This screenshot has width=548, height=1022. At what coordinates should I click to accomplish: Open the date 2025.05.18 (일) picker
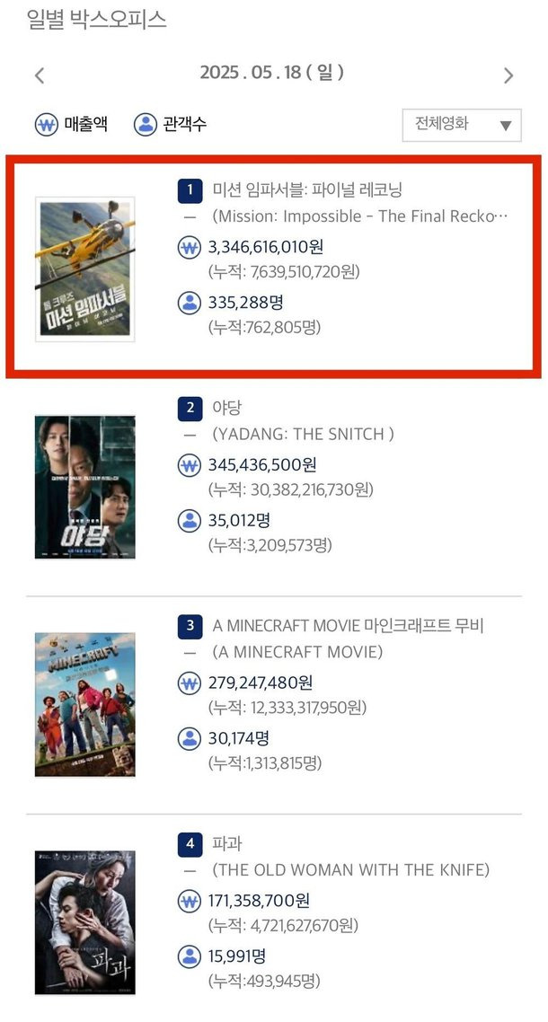click(x=272, y=73)
